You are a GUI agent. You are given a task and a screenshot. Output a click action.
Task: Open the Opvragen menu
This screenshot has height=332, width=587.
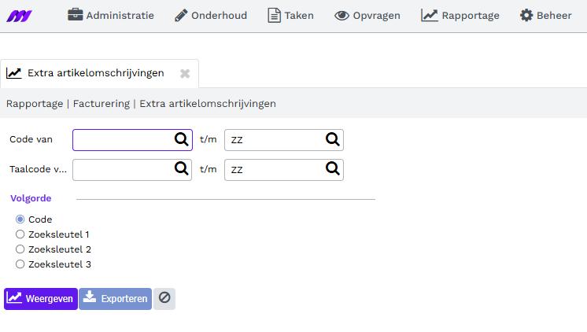(367, 16)
